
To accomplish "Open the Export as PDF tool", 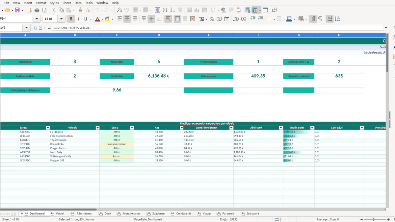I will coord(30,10).
